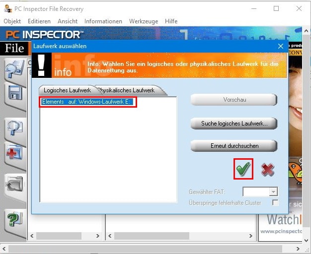Click the right file pane horizontal scrollbar thumb

(152, 236)
